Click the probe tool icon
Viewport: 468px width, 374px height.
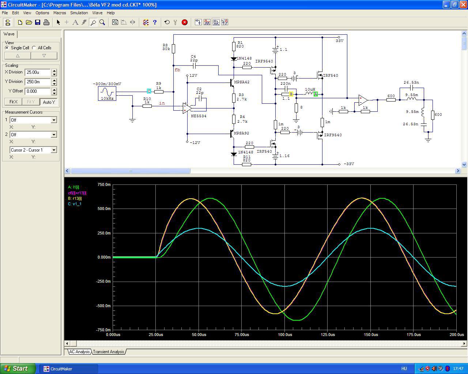pos(93,22)
